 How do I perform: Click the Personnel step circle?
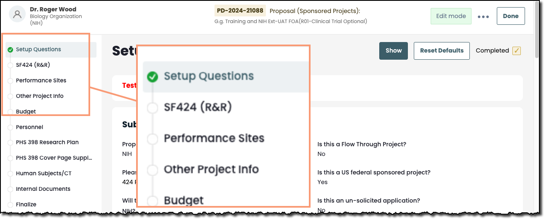pyautogui.click(x=10, y=127)
